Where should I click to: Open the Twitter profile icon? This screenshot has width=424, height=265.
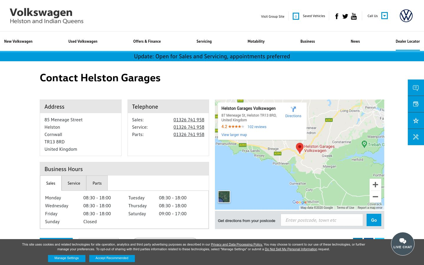click(345, 16)
